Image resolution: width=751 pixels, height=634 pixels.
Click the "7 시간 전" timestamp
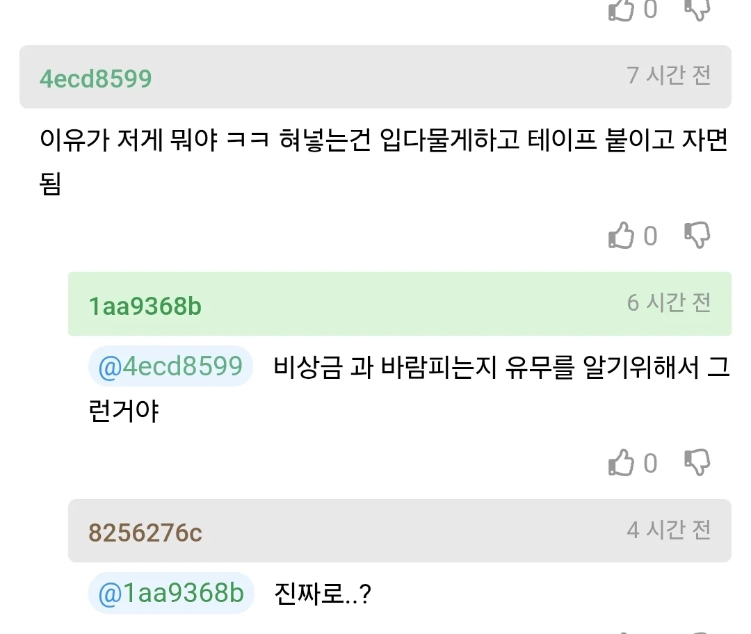(668, 75)
